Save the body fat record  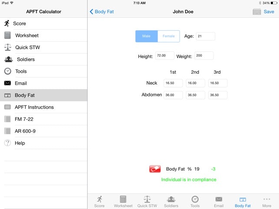[x=269, y=12]
